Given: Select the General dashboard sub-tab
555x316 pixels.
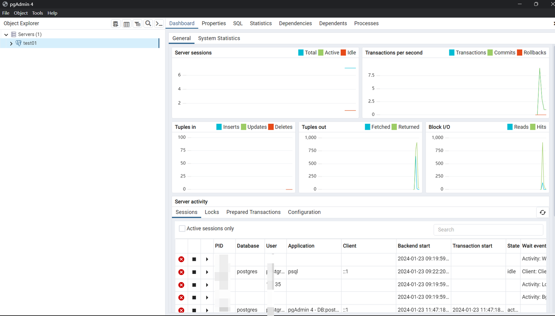Looking at the screenshot, I should pos(182,38).
